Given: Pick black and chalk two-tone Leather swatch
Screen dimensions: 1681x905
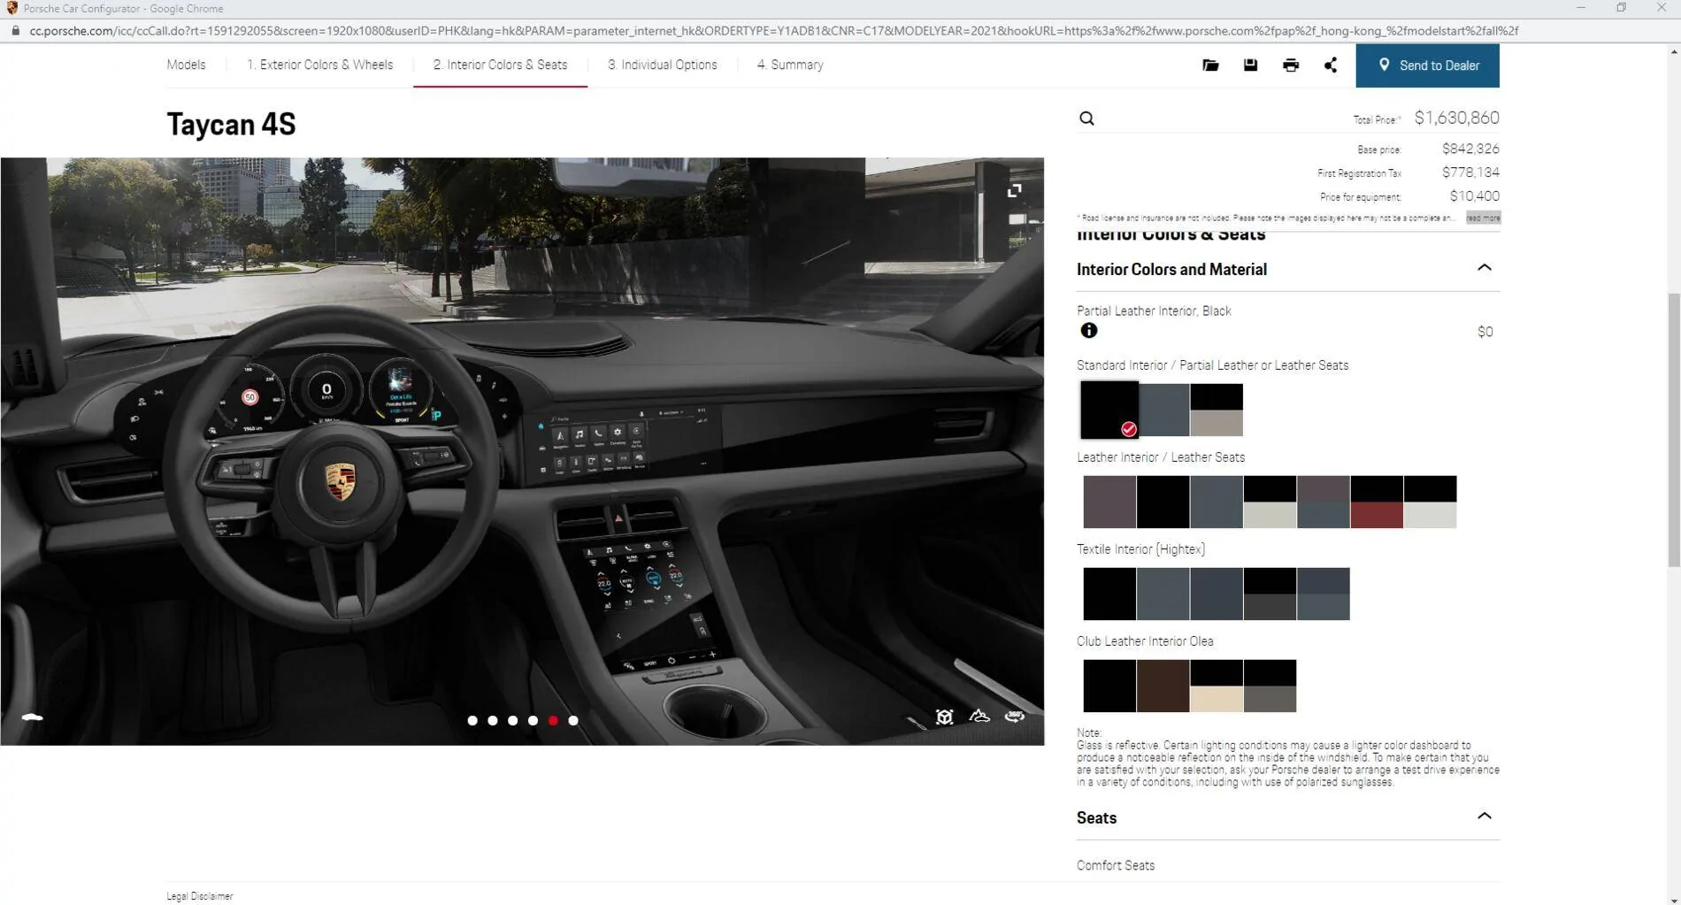Looking at the screenshot, I should tap(1270, 502).
